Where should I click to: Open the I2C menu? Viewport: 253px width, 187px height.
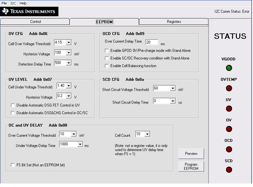click(13, 3)
